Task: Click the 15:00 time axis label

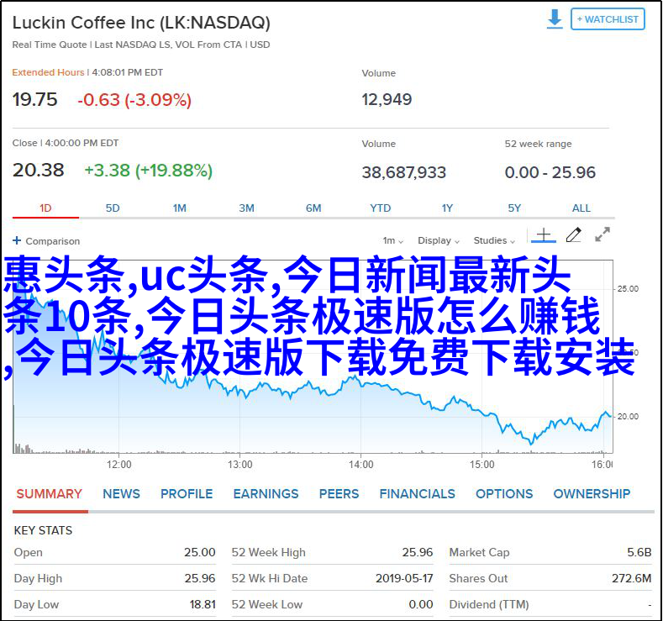Action: coord(481,465)
